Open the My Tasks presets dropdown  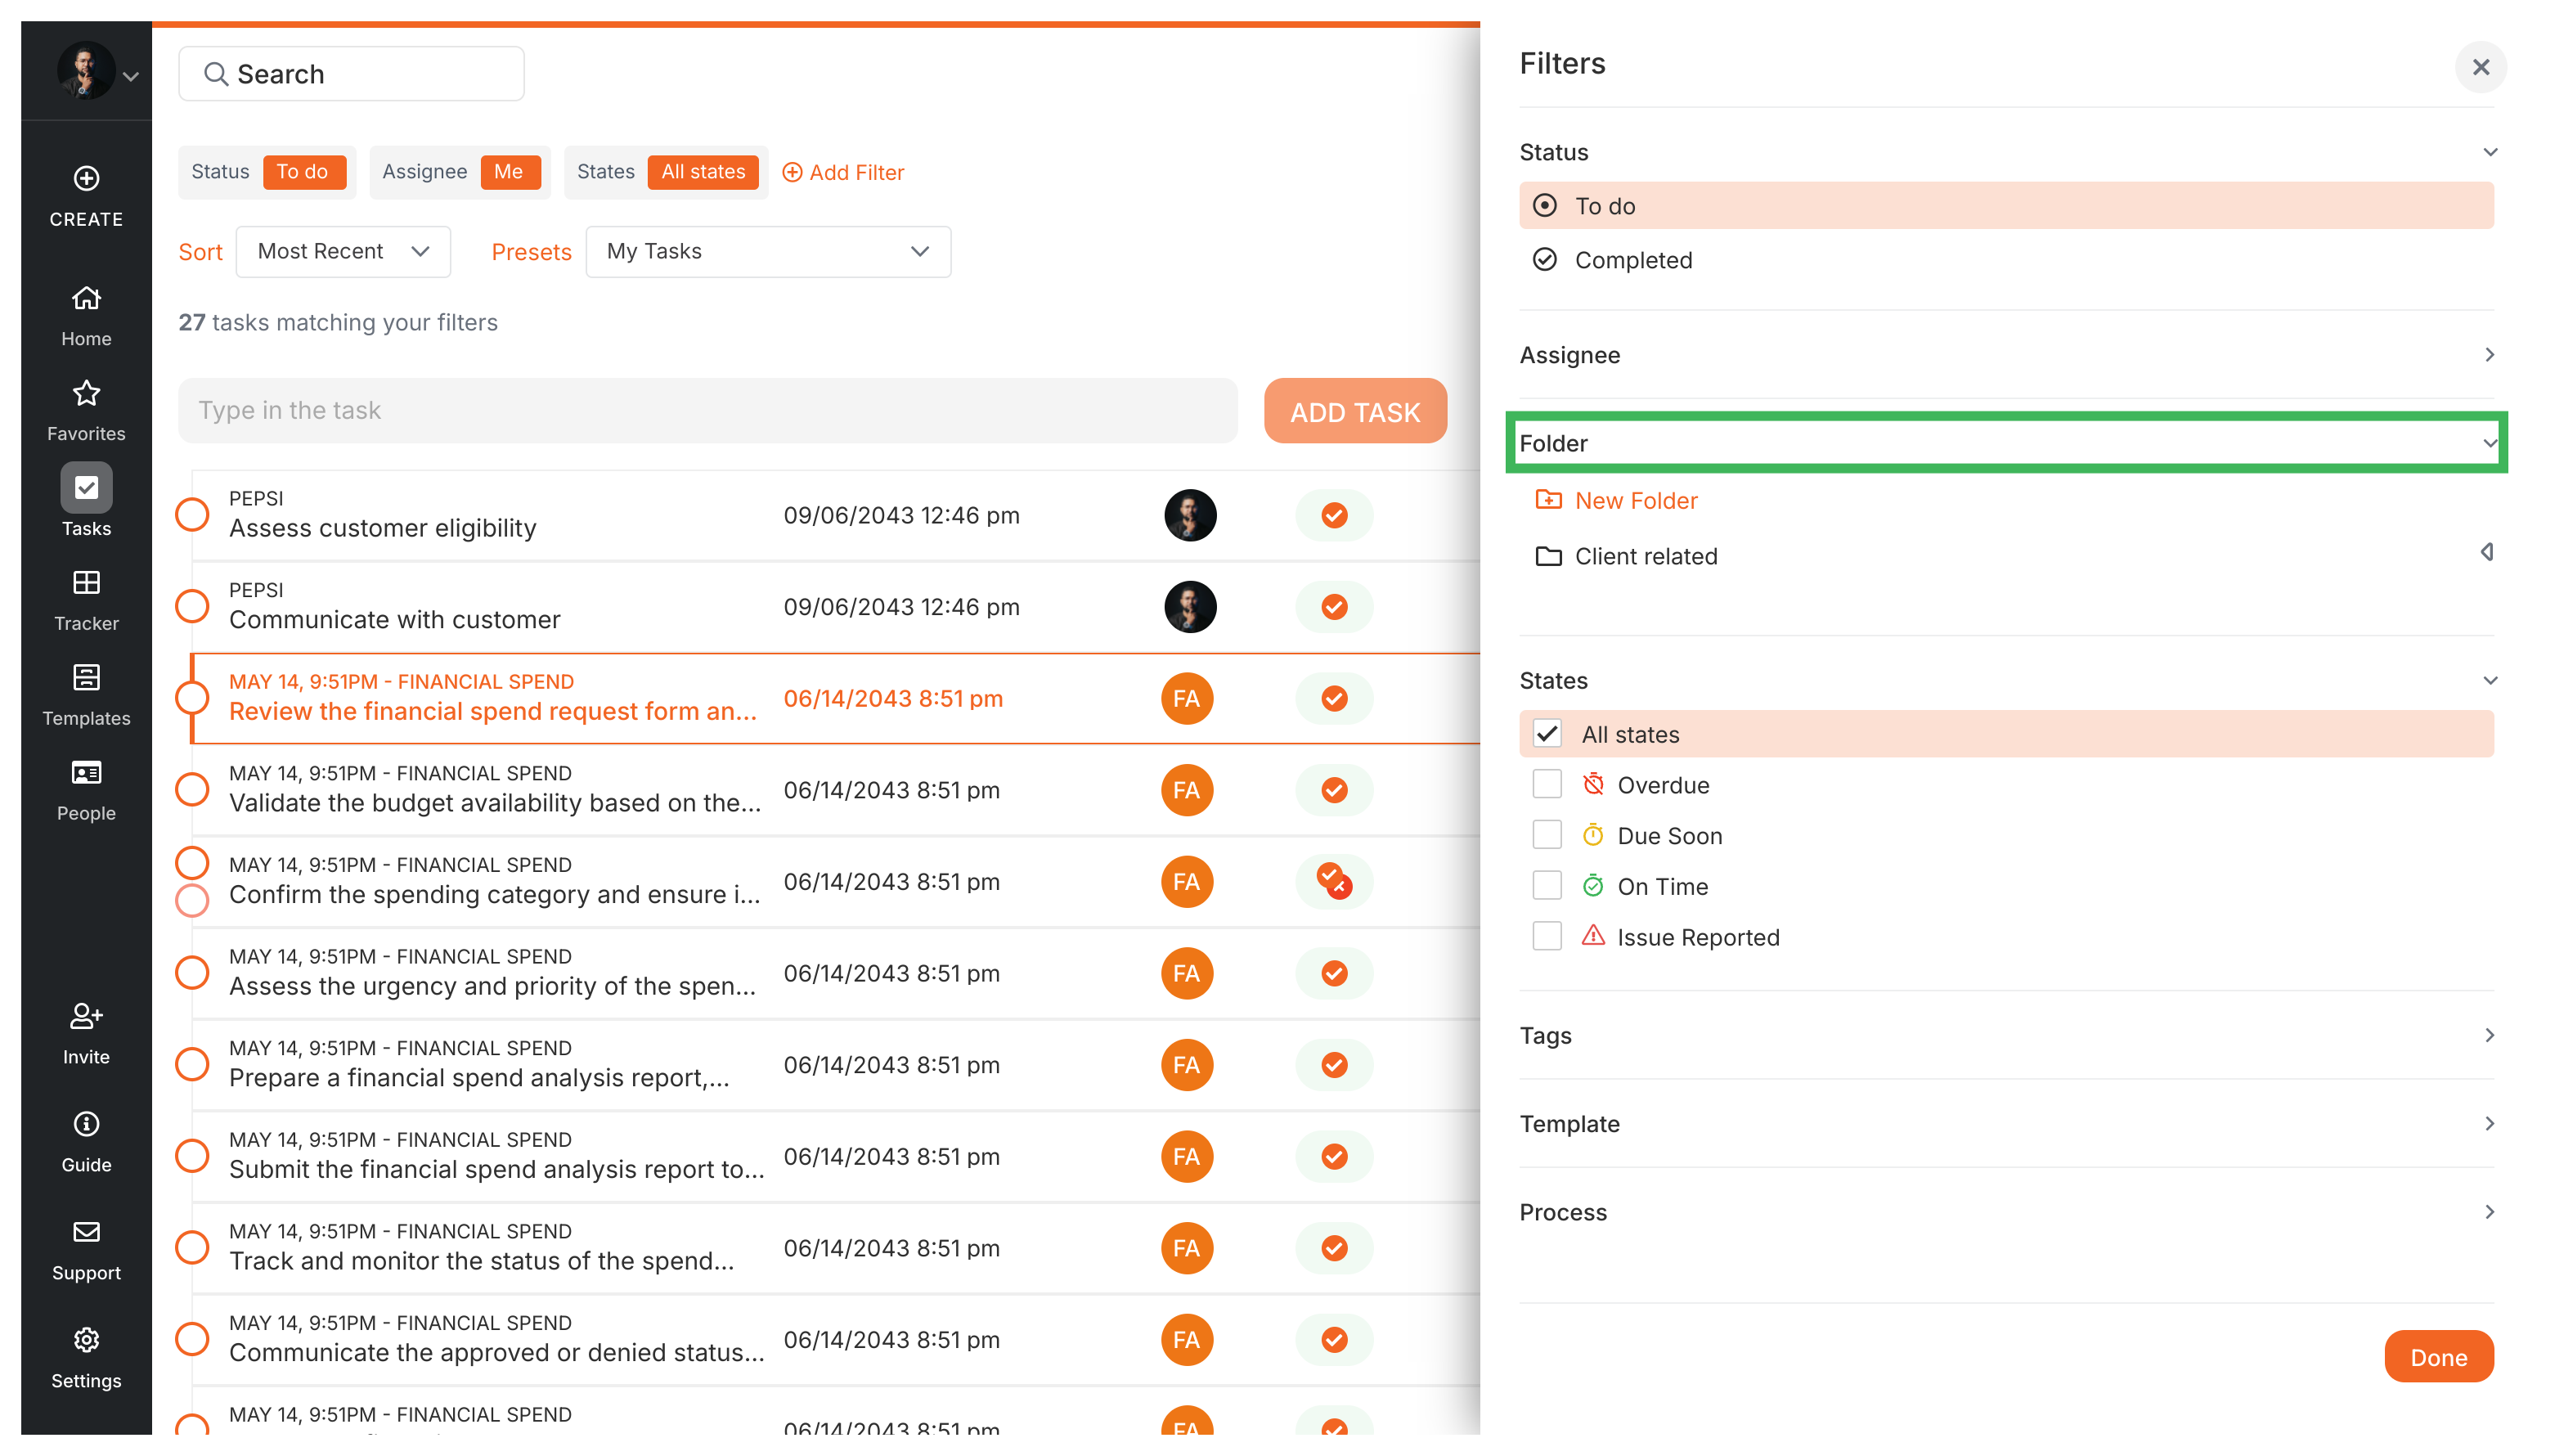click(x=768, y=251)
